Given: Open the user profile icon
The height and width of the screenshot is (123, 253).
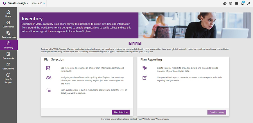Looking at the screenshot, I should coord(249,3).
